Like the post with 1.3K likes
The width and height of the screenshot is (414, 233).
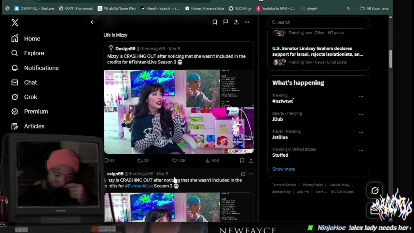click(x=179, y=161)
